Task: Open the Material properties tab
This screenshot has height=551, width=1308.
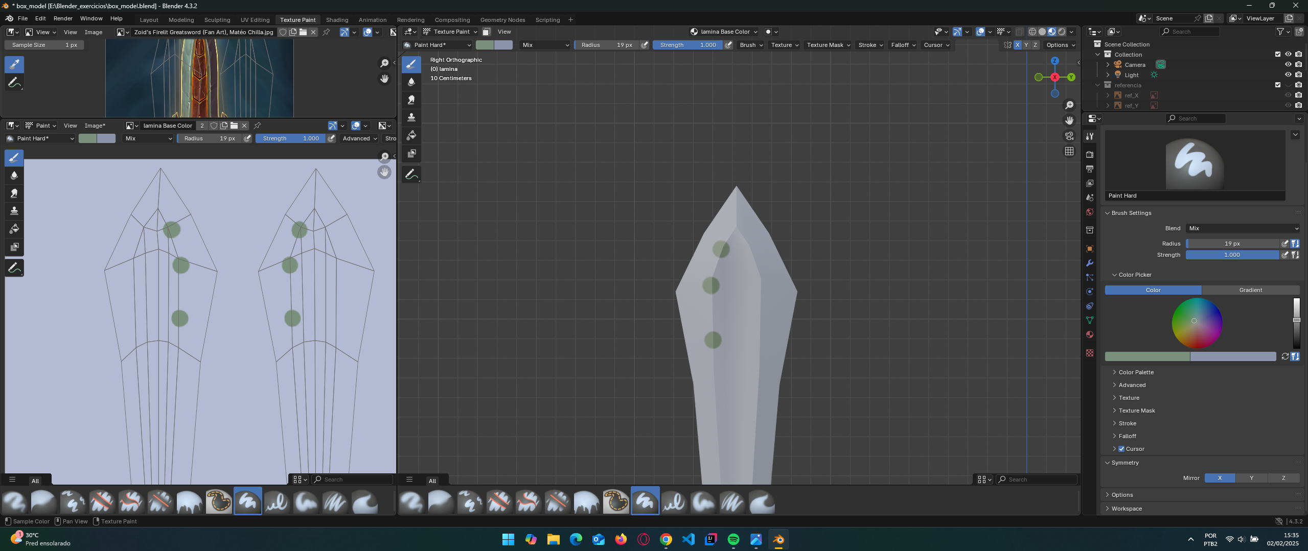Action: tap(1090, 334)
